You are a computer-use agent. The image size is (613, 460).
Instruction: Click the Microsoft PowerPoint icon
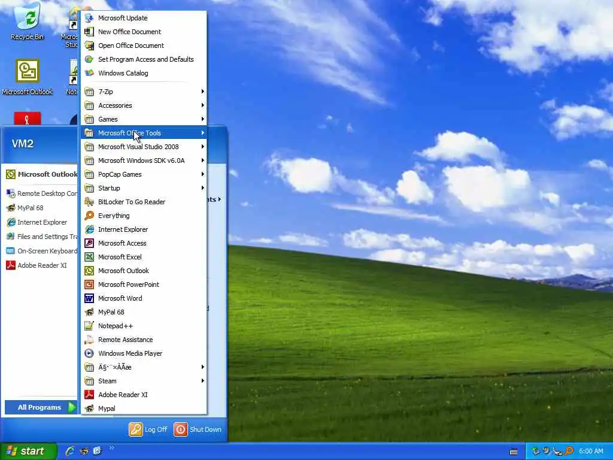pyautogui.click(x=89, y=285)
